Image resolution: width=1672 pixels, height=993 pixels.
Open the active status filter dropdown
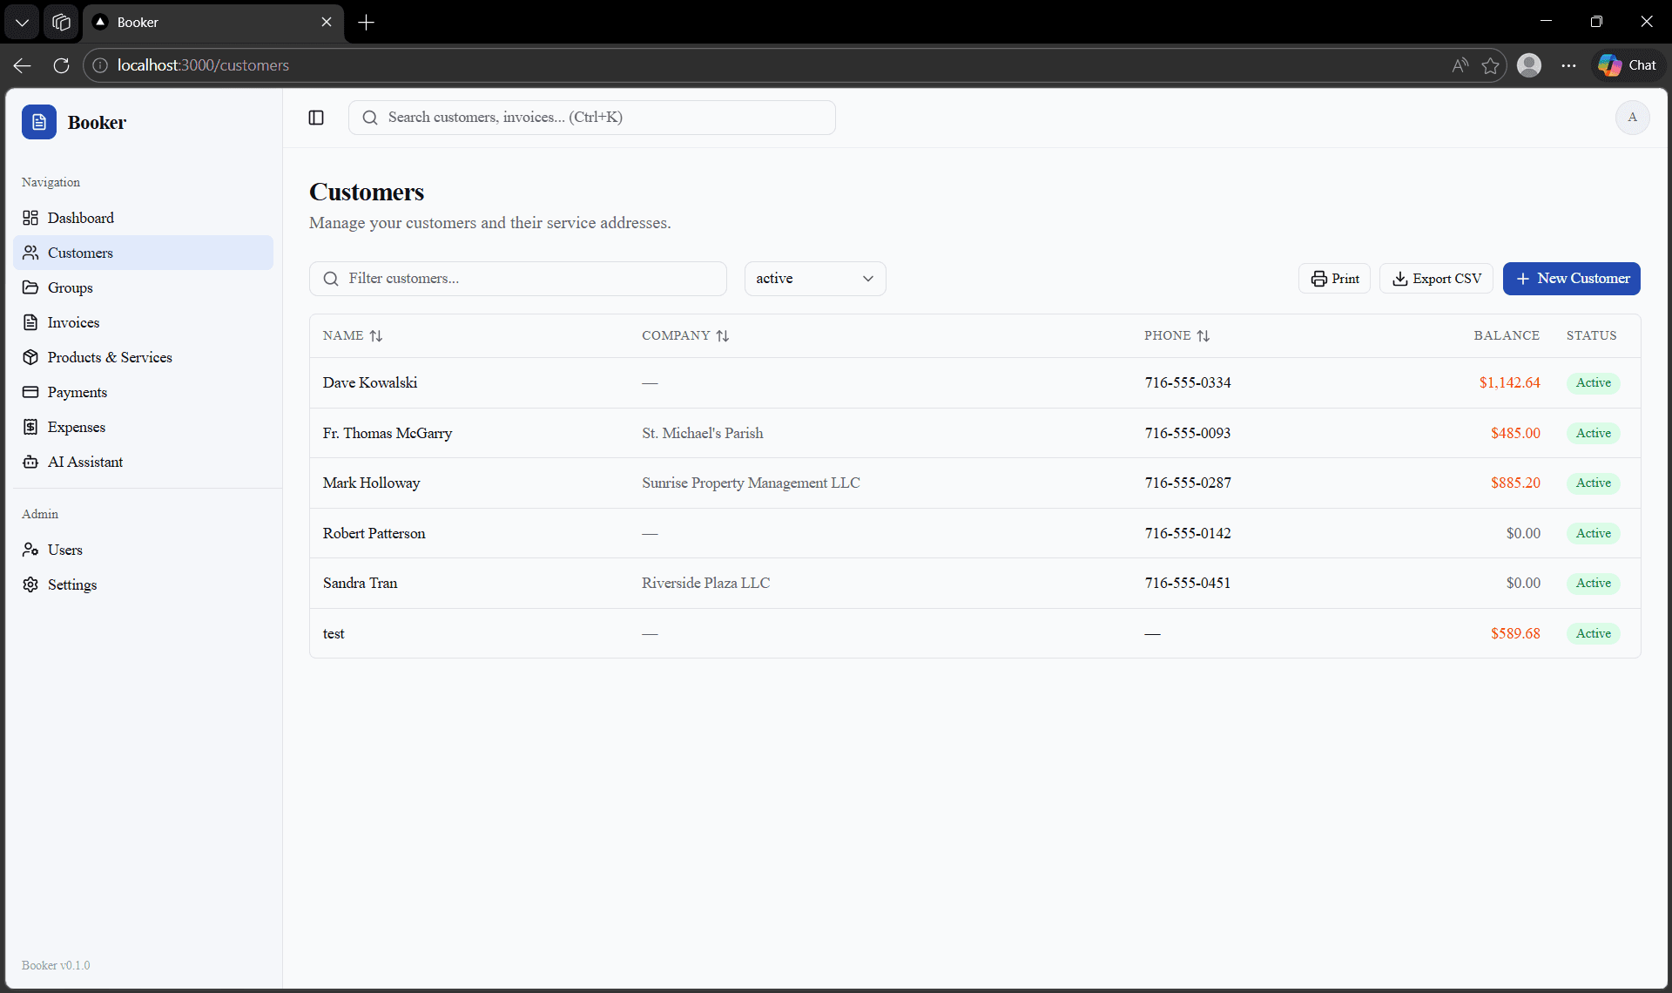tap(814, 278)
